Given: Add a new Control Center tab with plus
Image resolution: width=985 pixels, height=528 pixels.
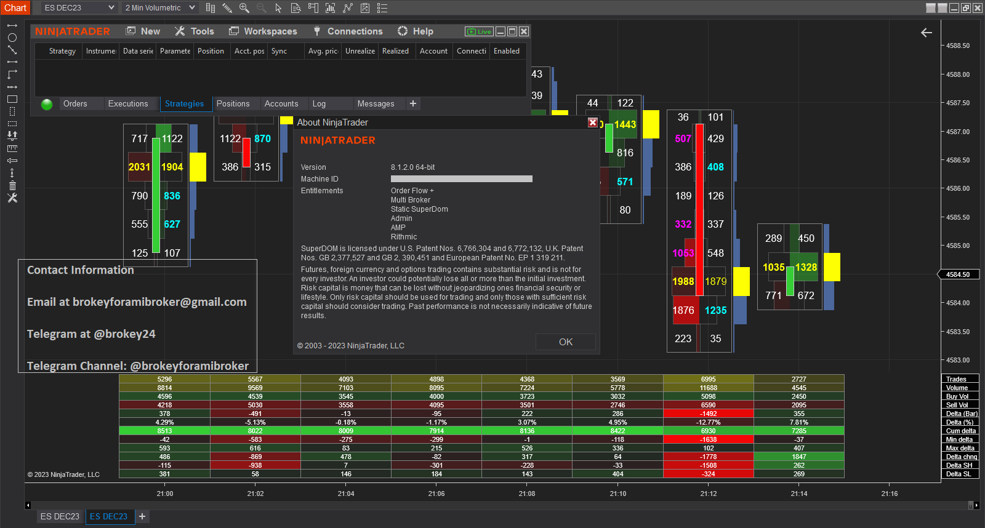Looking at the screenshot, I should [413, 104].
